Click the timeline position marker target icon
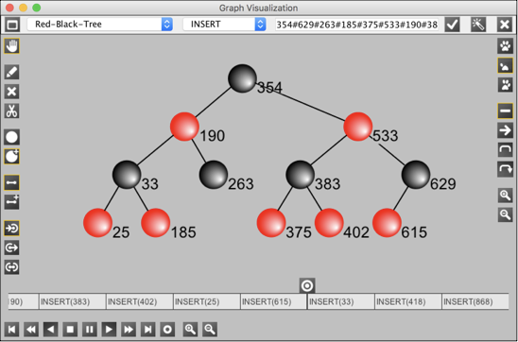This screenshot has height=342, width=518. tap(307, 285)
